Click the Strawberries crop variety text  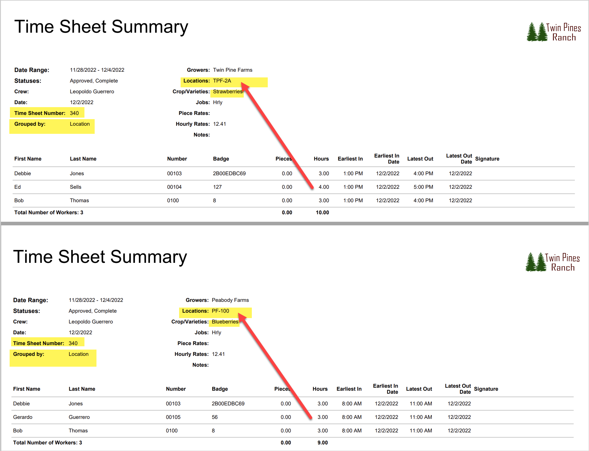click(227, 92)
